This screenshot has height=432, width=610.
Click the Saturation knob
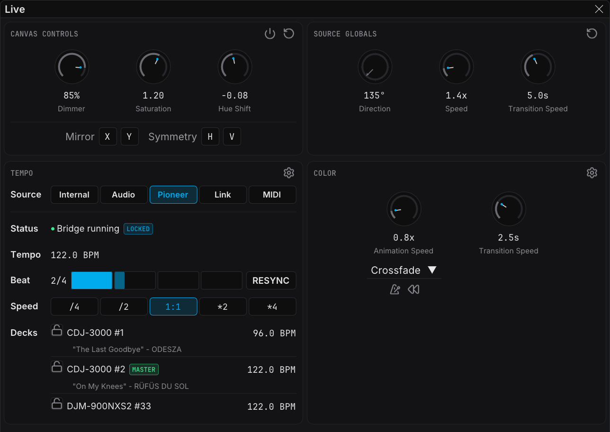click(x=153, y=67)
